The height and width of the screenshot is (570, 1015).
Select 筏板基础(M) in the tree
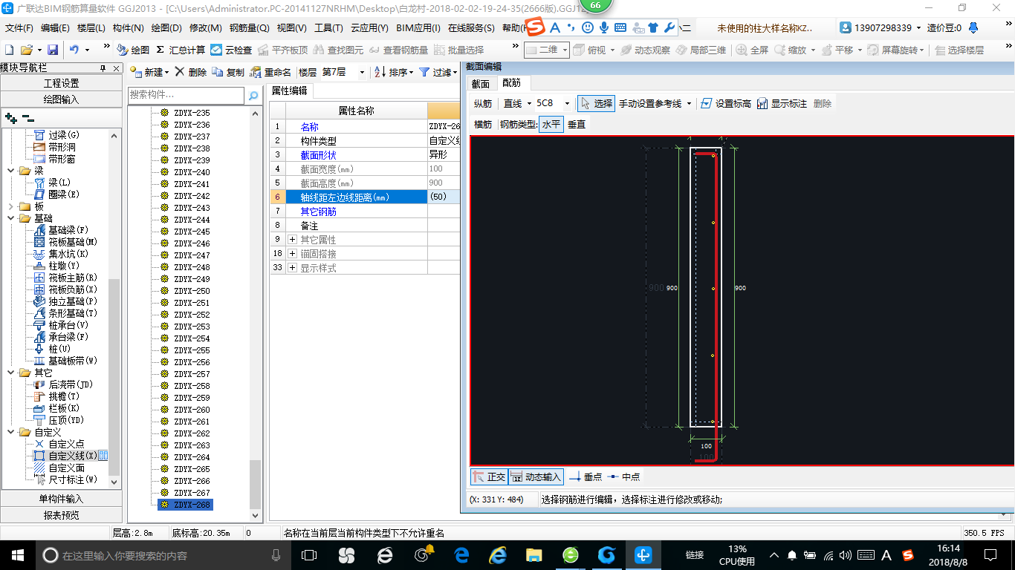(72, 242)
